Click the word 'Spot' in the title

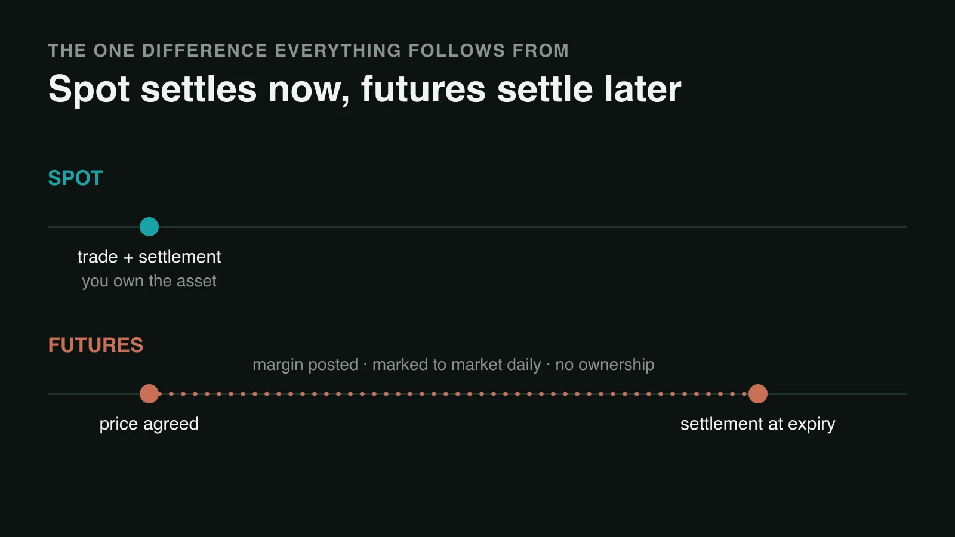pyautogui.click(x=89, y=89)
